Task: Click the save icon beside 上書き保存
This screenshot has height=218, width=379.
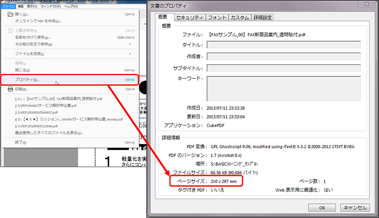Action: pyautogui.click(x=10, y=30)
